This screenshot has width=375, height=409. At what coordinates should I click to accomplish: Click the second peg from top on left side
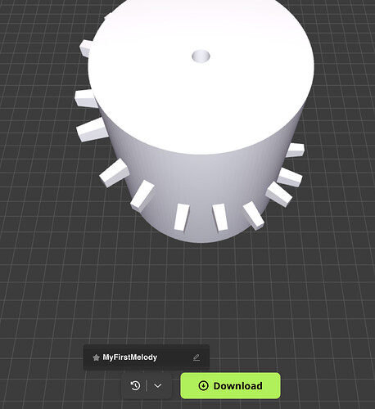click(86, 98)
